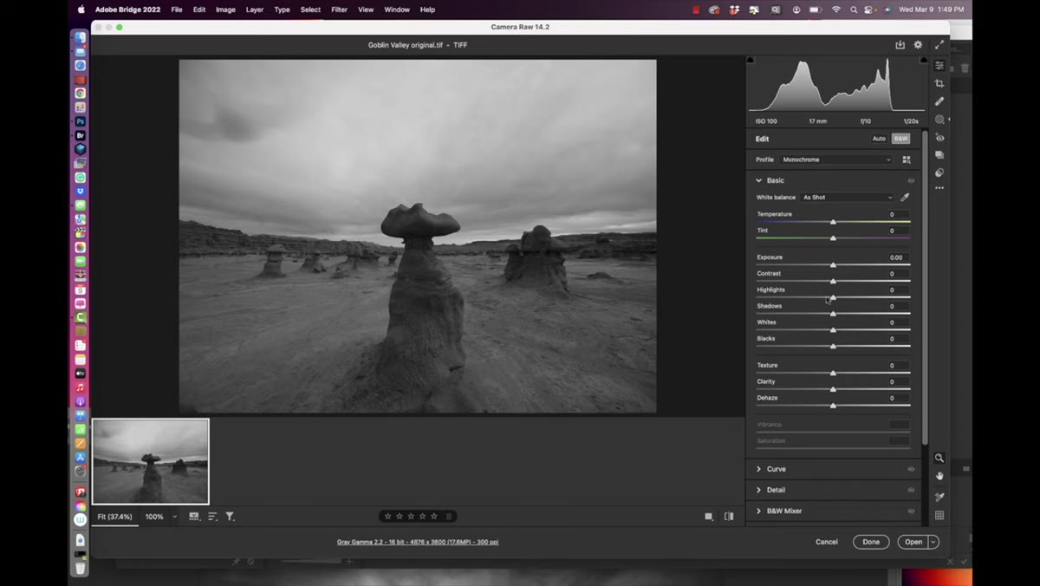This screenshot has width=1040, height=586.
Task: Select the Hand tool
Action: click(x=939, y=476)
